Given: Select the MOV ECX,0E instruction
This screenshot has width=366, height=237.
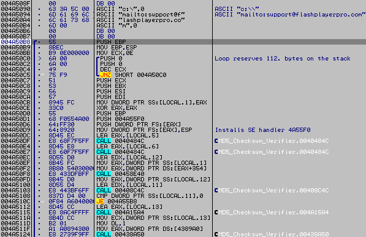Looking at the screenshot, I should point(115,53).
